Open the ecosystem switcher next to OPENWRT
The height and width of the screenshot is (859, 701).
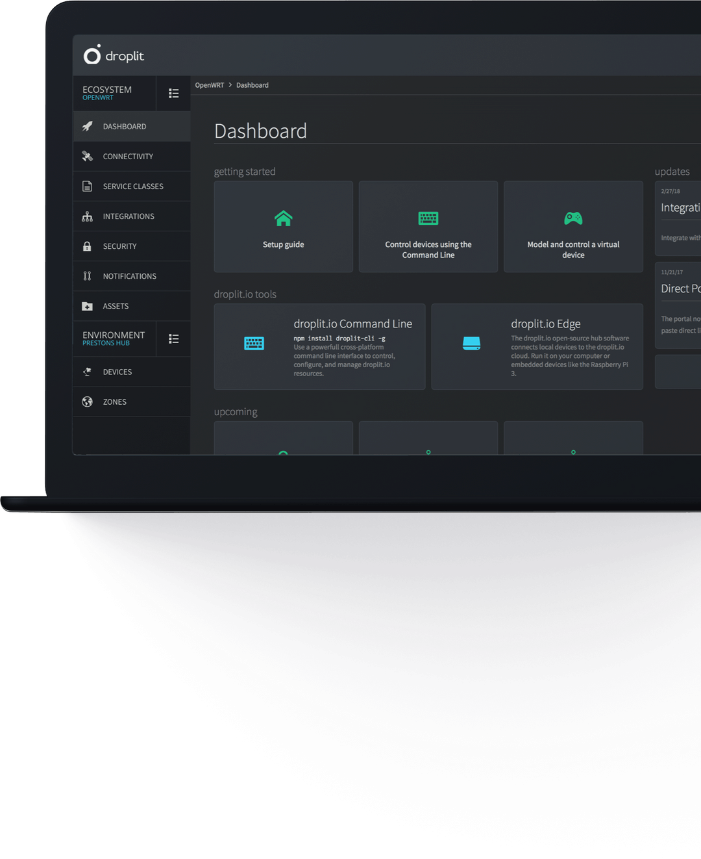tap(173, 93)
